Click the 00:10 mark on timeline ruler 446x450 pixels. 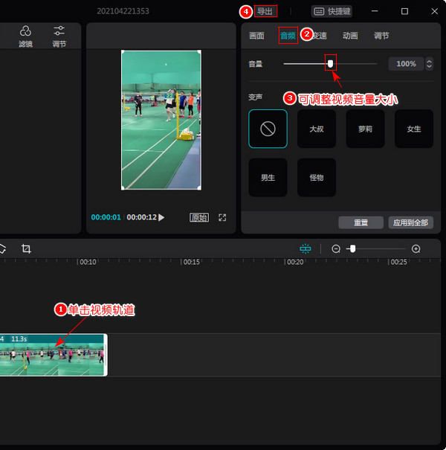click(88, 262)
